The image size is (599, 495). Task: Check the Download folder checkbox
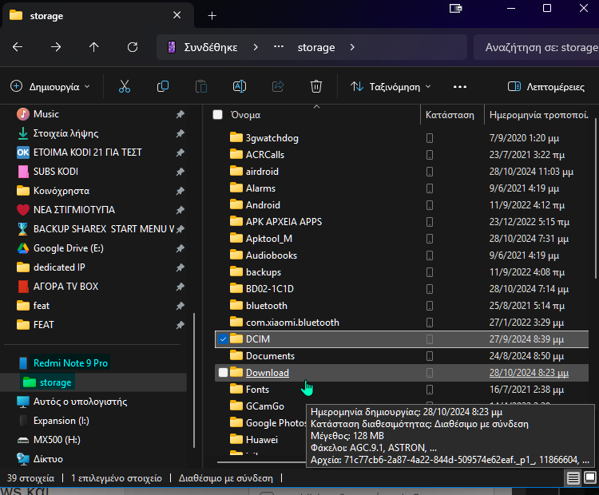tap(223, 372)
